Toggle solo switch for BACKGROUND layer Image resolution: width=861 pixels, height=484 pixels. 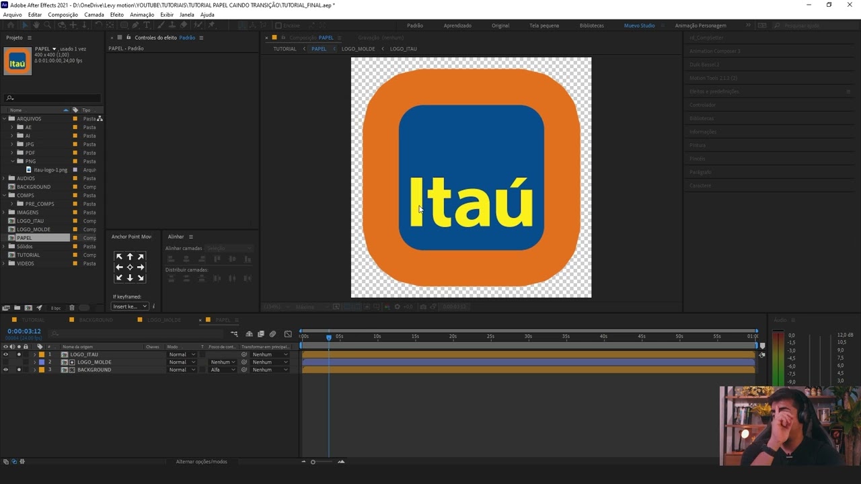pos(19,370)
